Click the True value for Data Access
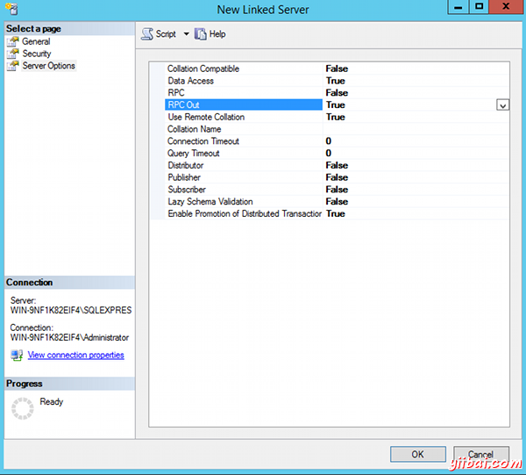The image size is (526, 475). coord(336,81)
